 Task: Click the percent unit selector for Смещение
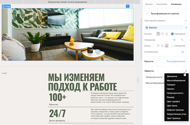point(182,40)
